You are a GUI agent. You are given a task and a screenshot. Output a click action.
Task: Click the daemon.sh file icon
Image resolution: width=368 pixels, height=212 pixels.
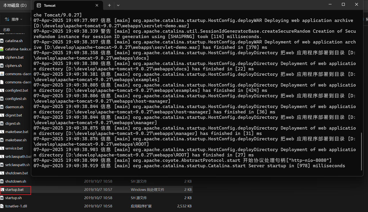pyautogui.click(x=2, y=107)
